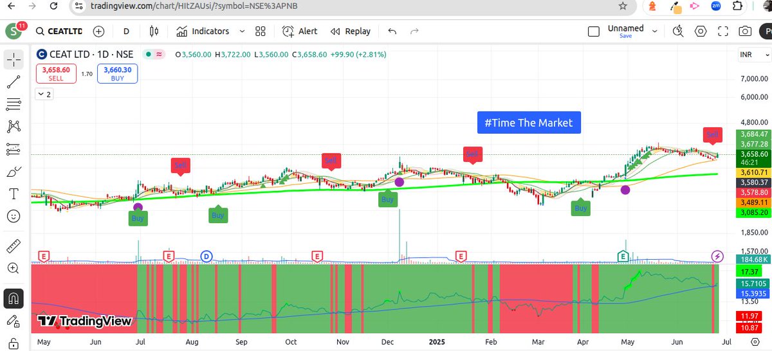Viewport: 772px width, 351px height.
Task: Click the blue 3,660.30 BUY button
Action: 117,74
